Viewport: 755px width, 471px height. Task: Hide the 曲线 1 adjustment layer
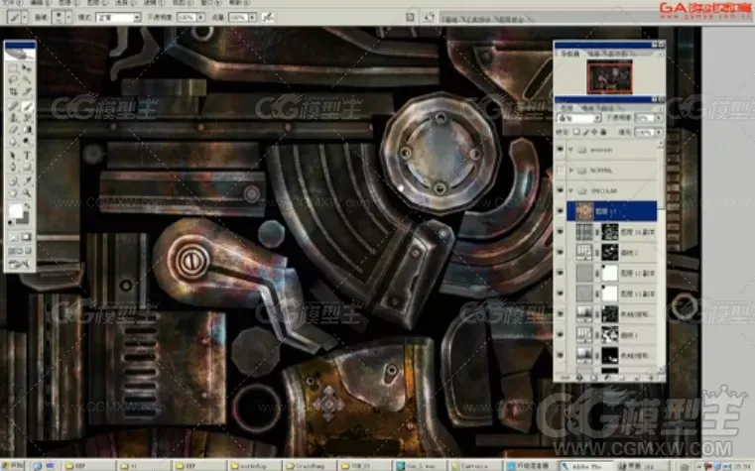point(560,334)
